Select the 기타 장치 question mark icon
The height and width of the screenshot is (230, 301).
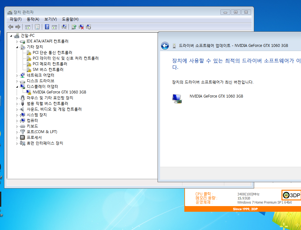(23, 47)
